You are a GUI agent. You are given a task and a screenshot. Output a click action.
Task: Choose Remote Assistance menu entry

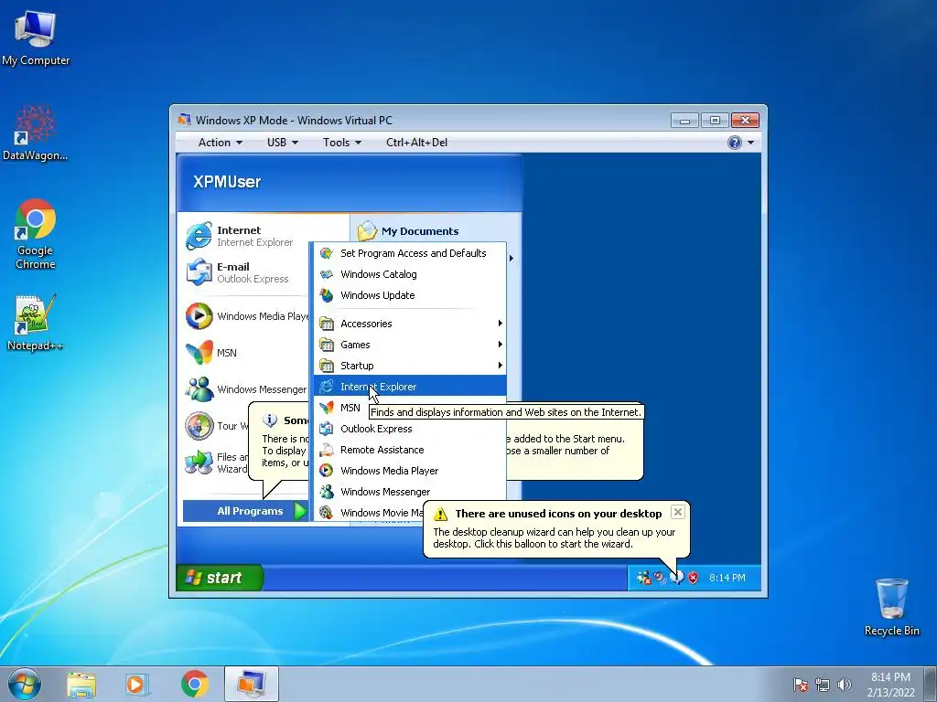(x=411, y=450)
